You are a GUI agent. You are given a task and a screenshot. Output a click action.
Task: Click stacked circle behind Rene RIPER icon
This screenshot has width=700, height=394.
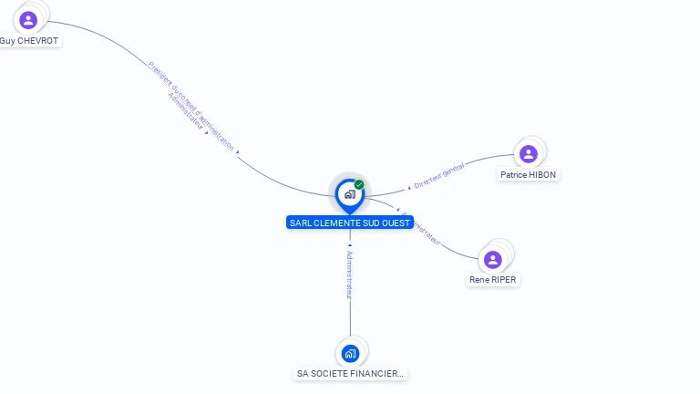(504, 251)
